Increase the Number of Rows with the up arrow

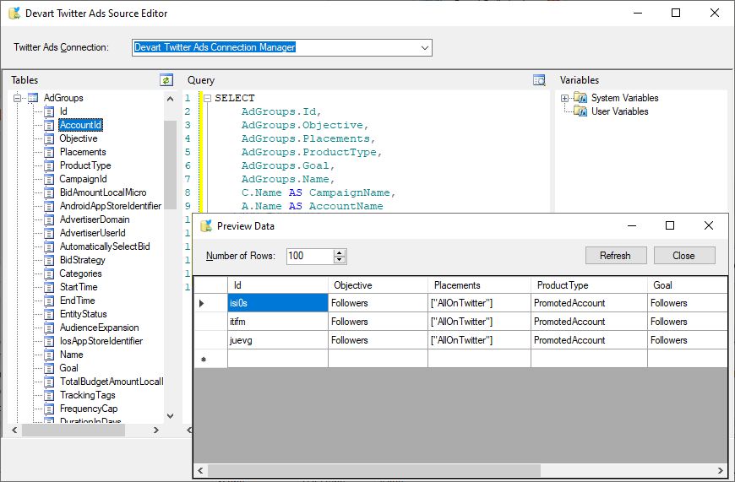pyautogui.click(x=340, y=252)
